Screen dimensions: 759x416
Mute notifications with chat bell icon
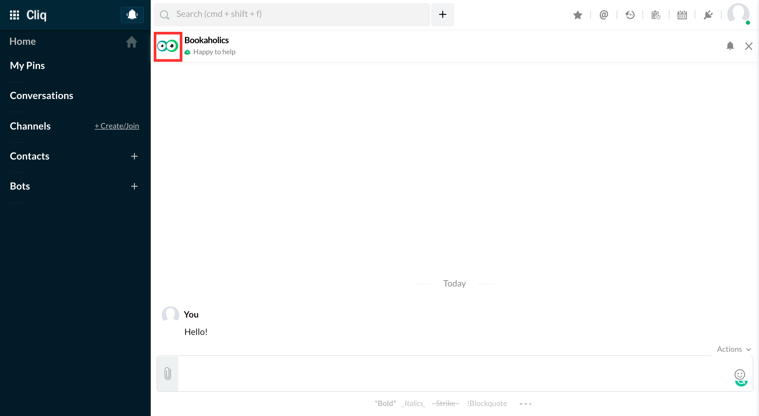[730, 46]
